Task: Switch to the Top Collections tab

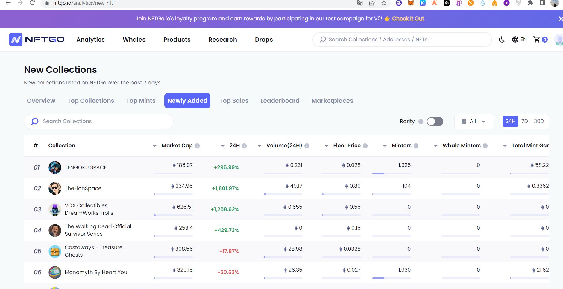Action: click(91, 101)
